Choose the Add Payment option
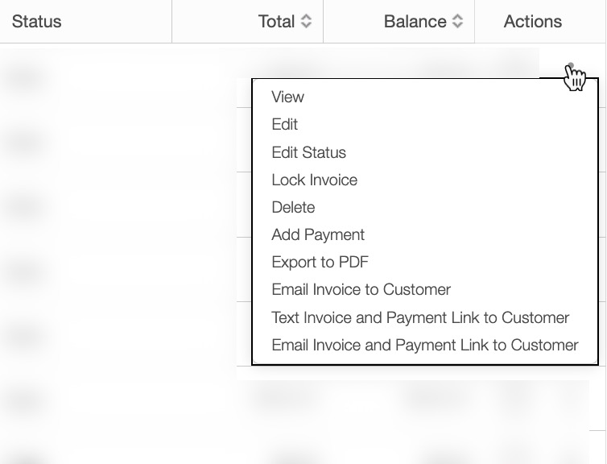The width and height of the screenshot is (607, 464). tap(318, 234)
